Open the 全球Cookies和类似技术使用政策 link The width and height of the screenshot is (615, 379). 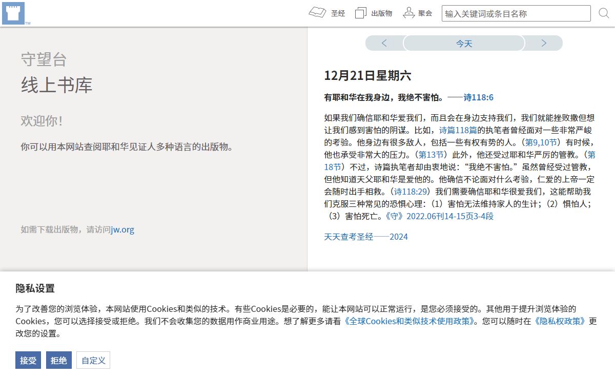coord(409,322)
